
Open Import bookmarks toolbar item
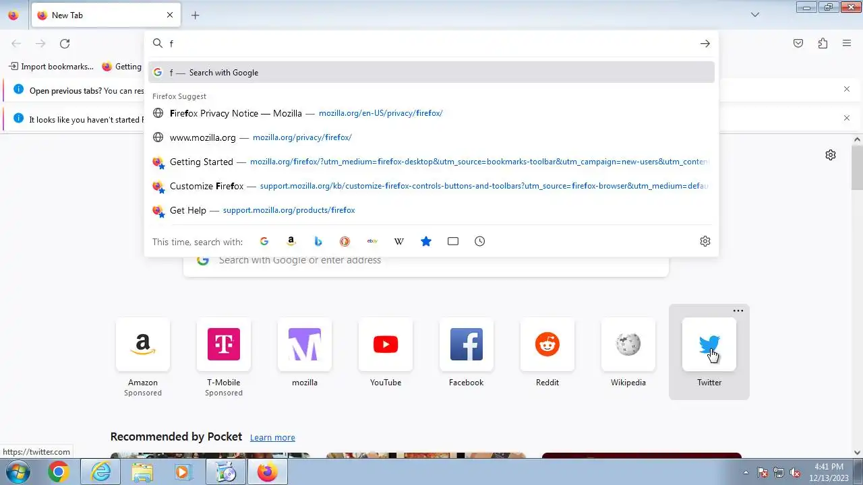pos(51,67)
